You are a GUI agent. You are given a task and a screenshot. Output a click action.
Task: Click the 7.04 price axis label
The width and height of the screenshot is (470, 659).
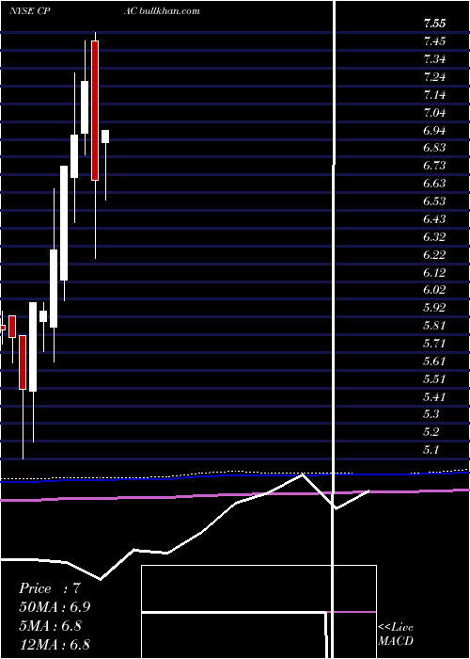pyautogui.click(x=434, y=113)
